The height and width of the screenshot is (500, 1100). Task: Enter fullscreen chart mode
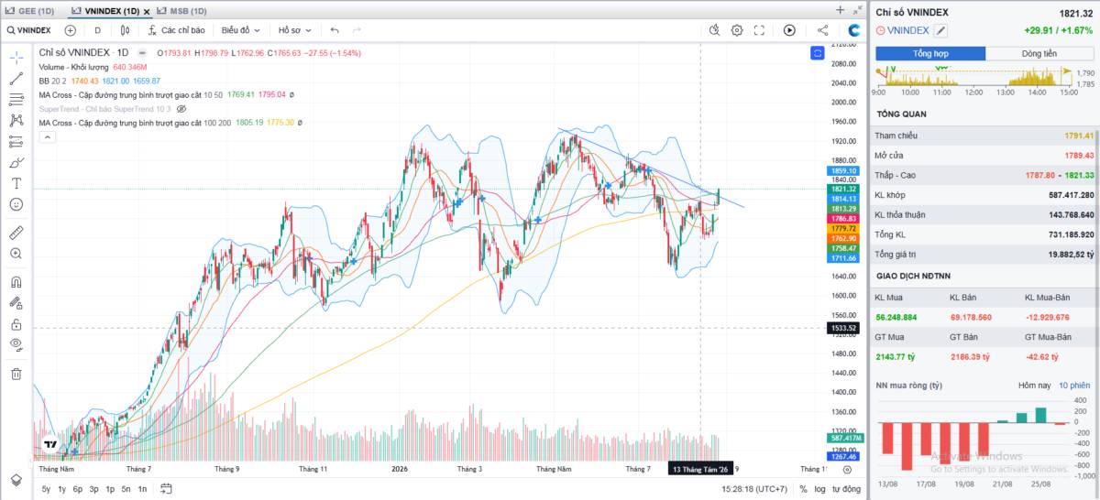coord(759,30)
